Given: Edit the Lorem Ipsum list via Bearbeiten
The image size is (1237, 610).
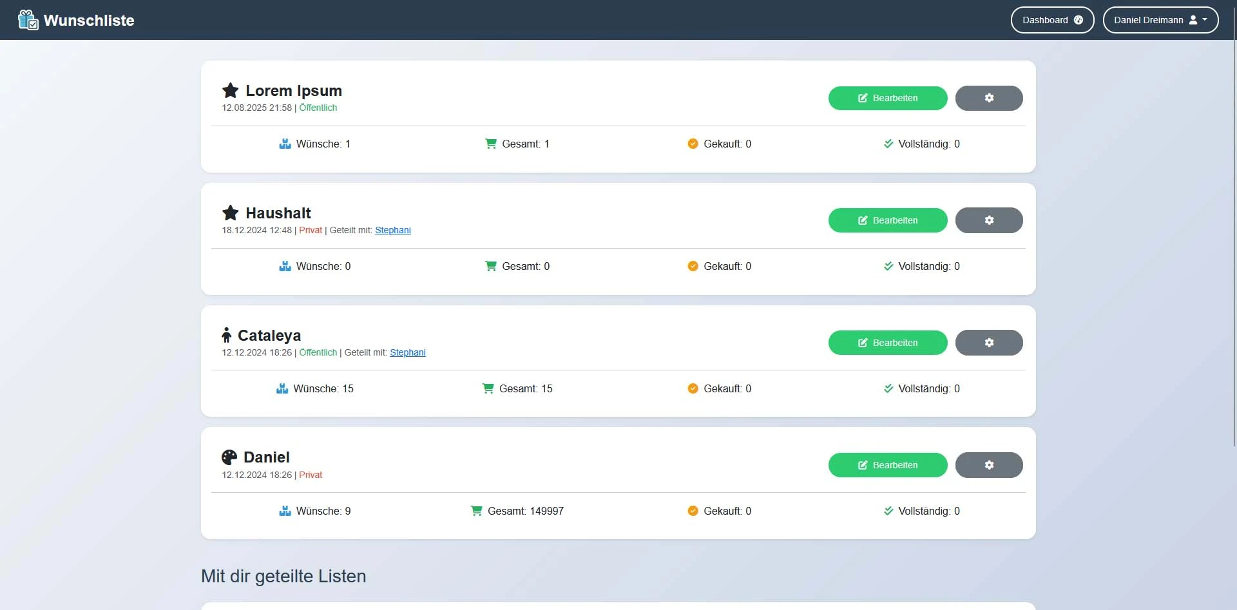Looking at the screenshot, I should click(x=887, y=98).
